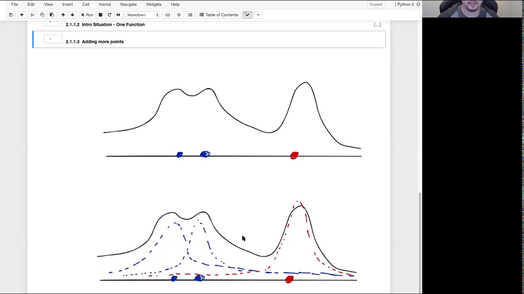524x294 pixels.
Task: Cut selected cells with the scissors icon
Action: pyautogui.click(x=33, y=15)
